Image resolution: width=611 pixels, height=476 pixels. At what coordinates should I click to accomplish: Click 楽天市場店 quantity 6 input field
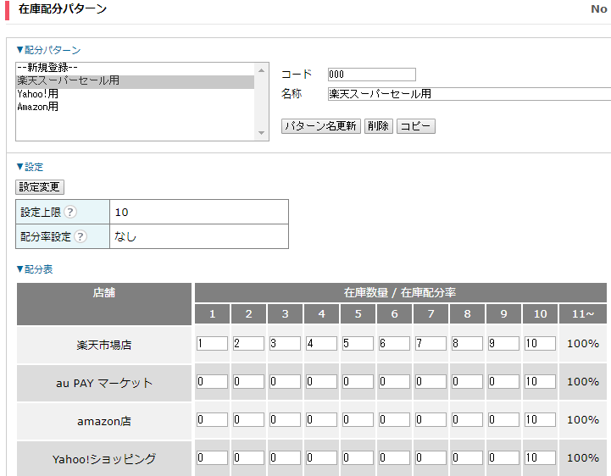[394, 344]
